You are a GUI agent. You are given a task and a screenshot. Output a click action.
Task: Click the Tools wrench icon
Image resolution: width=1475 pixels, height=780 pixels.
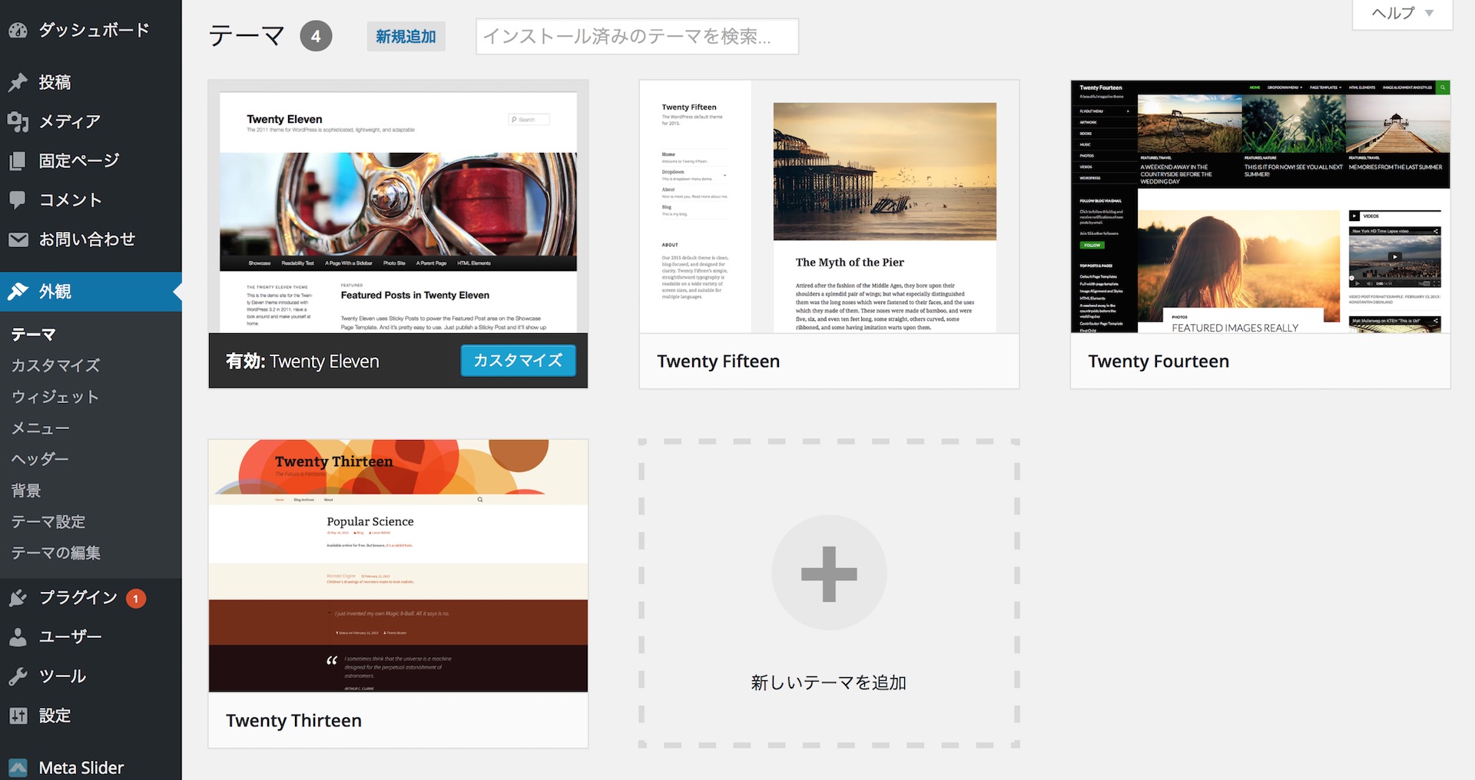pyautogui.click(x=18, y=676)
